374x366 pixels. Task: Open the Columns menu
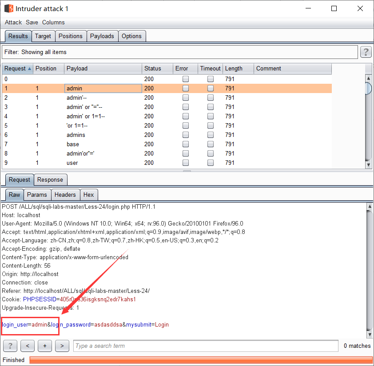coord(53,22)
